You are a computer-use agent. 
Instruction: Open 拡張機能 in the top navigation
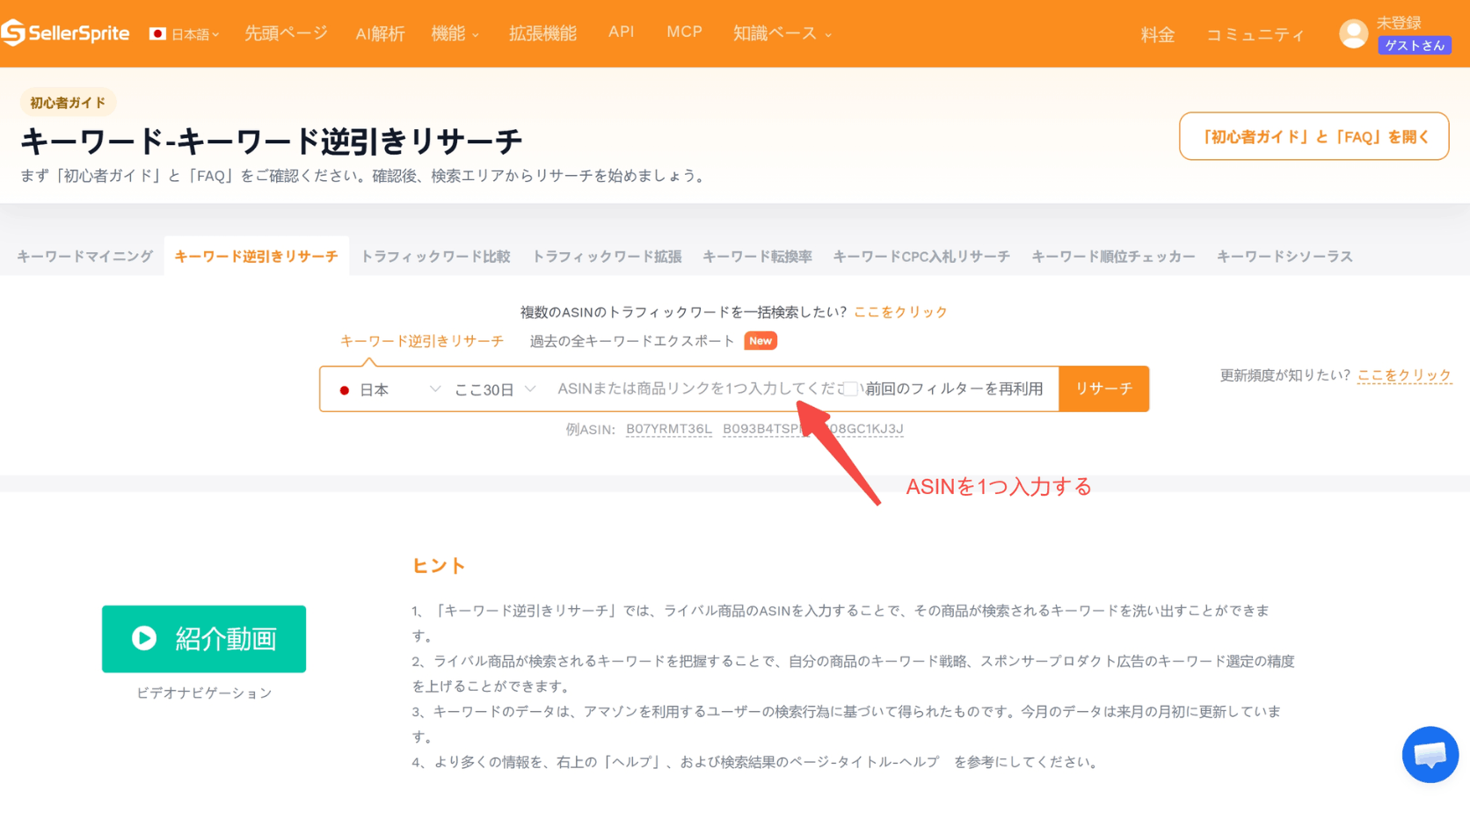[x=542, y=33]
